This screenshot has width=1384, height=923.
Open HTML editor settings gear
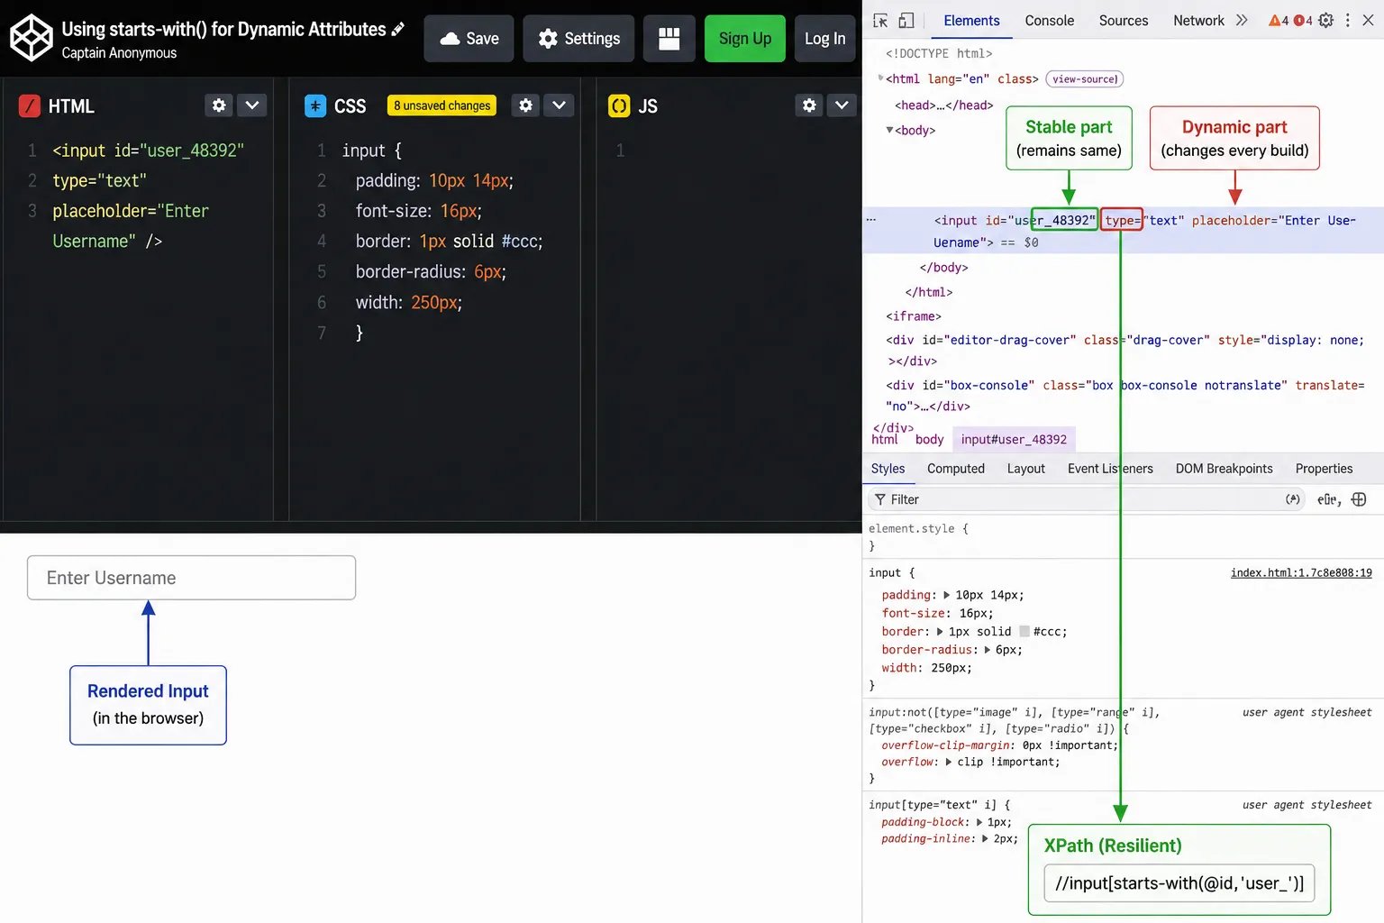[x=218, y=105]
